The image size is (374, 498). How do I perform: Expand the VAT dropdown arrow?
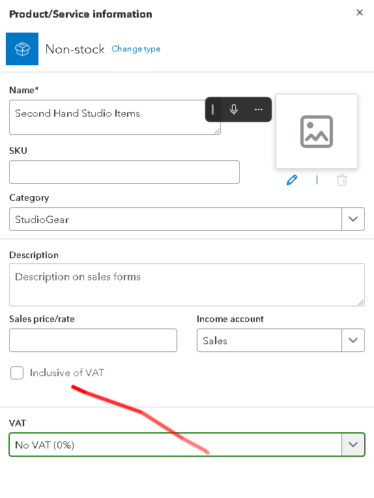coord(353,445)
